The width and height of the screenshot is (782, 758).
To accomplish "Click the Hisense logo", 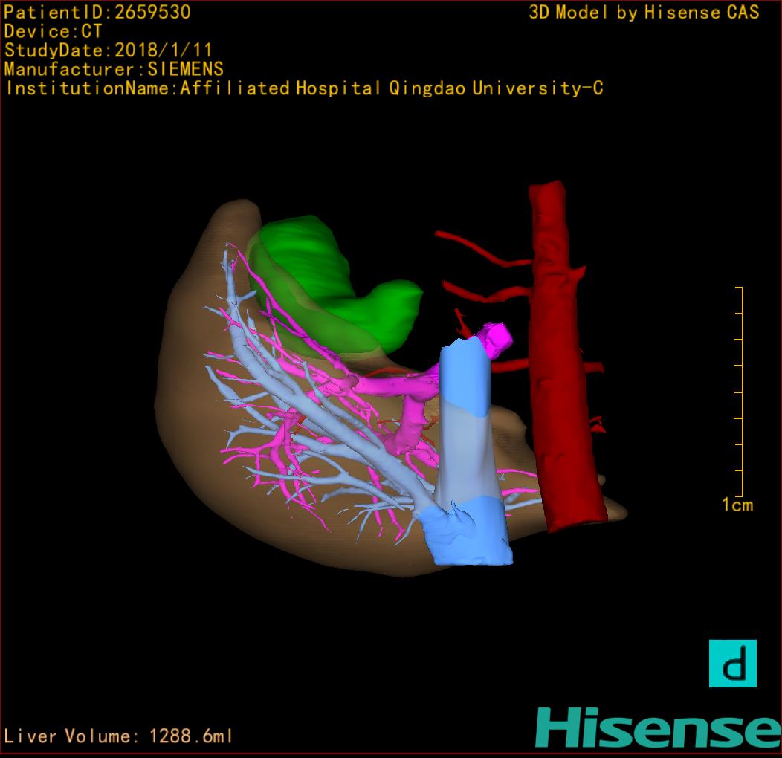I will (657, 727).
